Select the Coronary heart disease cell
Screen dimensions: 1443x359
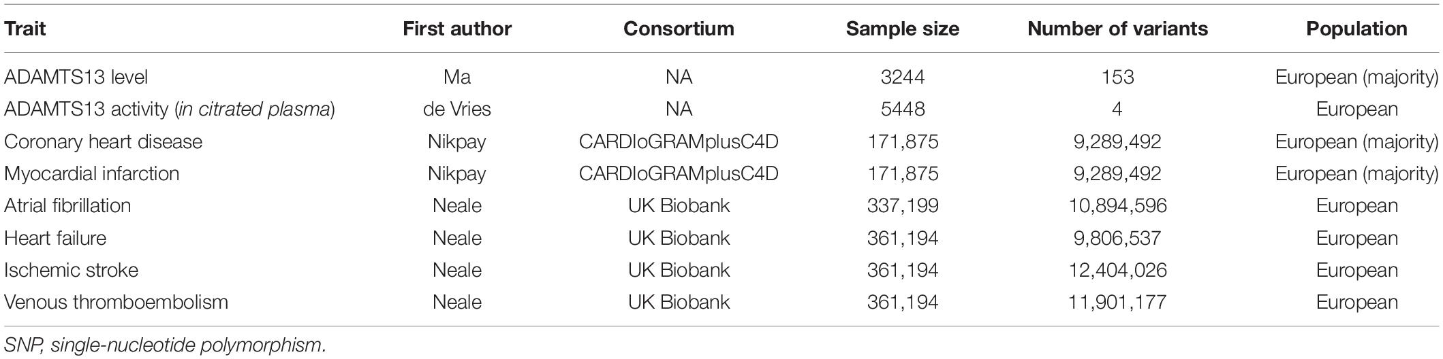coord(103,141)
